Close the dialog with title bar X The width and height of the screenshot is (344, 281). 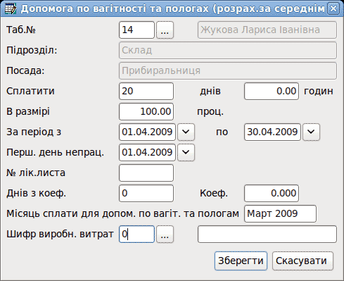tap(333, 8)
